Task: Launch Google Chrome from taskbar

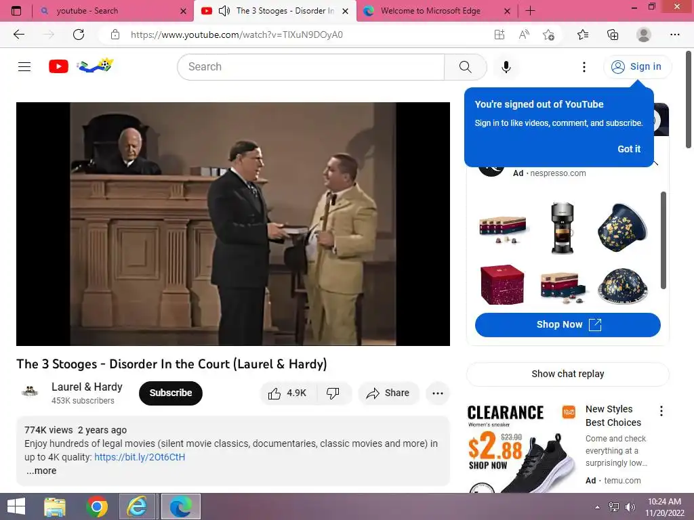Action: point(97,506)
